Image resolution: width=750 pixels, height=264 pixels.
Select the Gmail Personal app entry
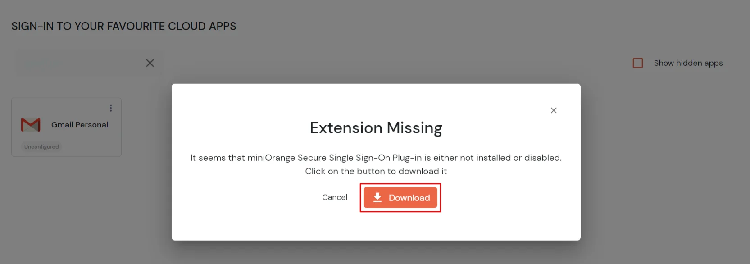(66, 127)
